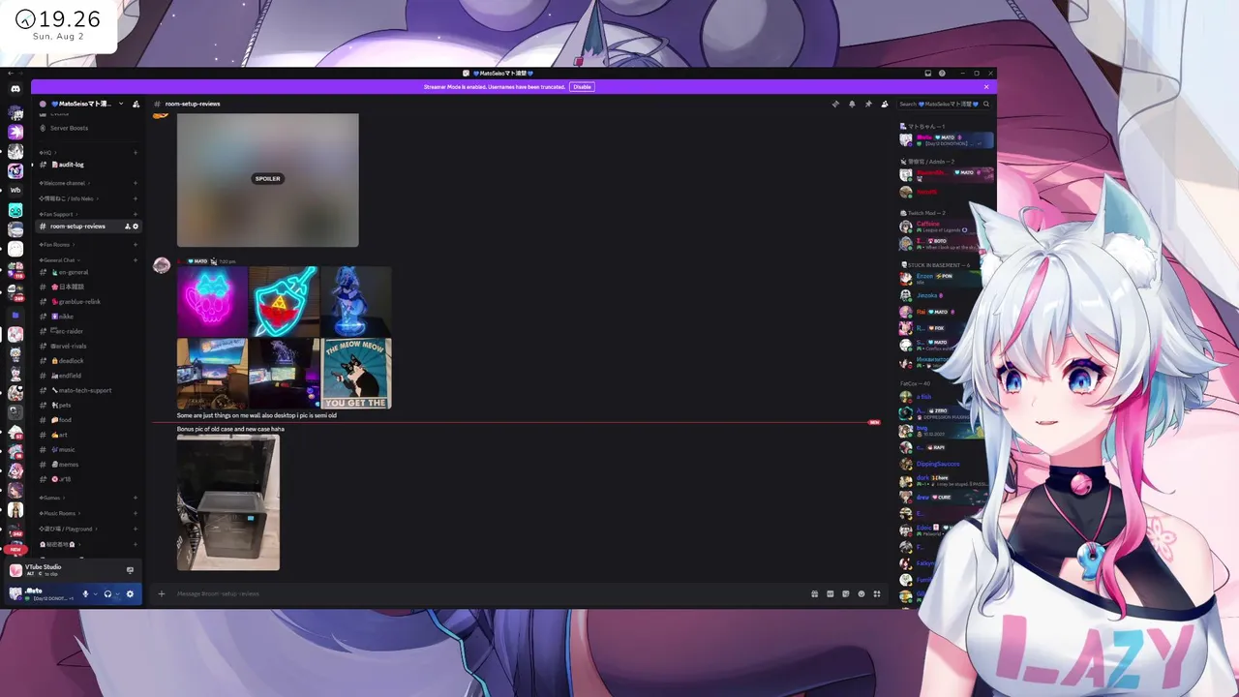This screenshot has width=1239, height=697.
Task: Open the emoji picker
Action: 861,593
